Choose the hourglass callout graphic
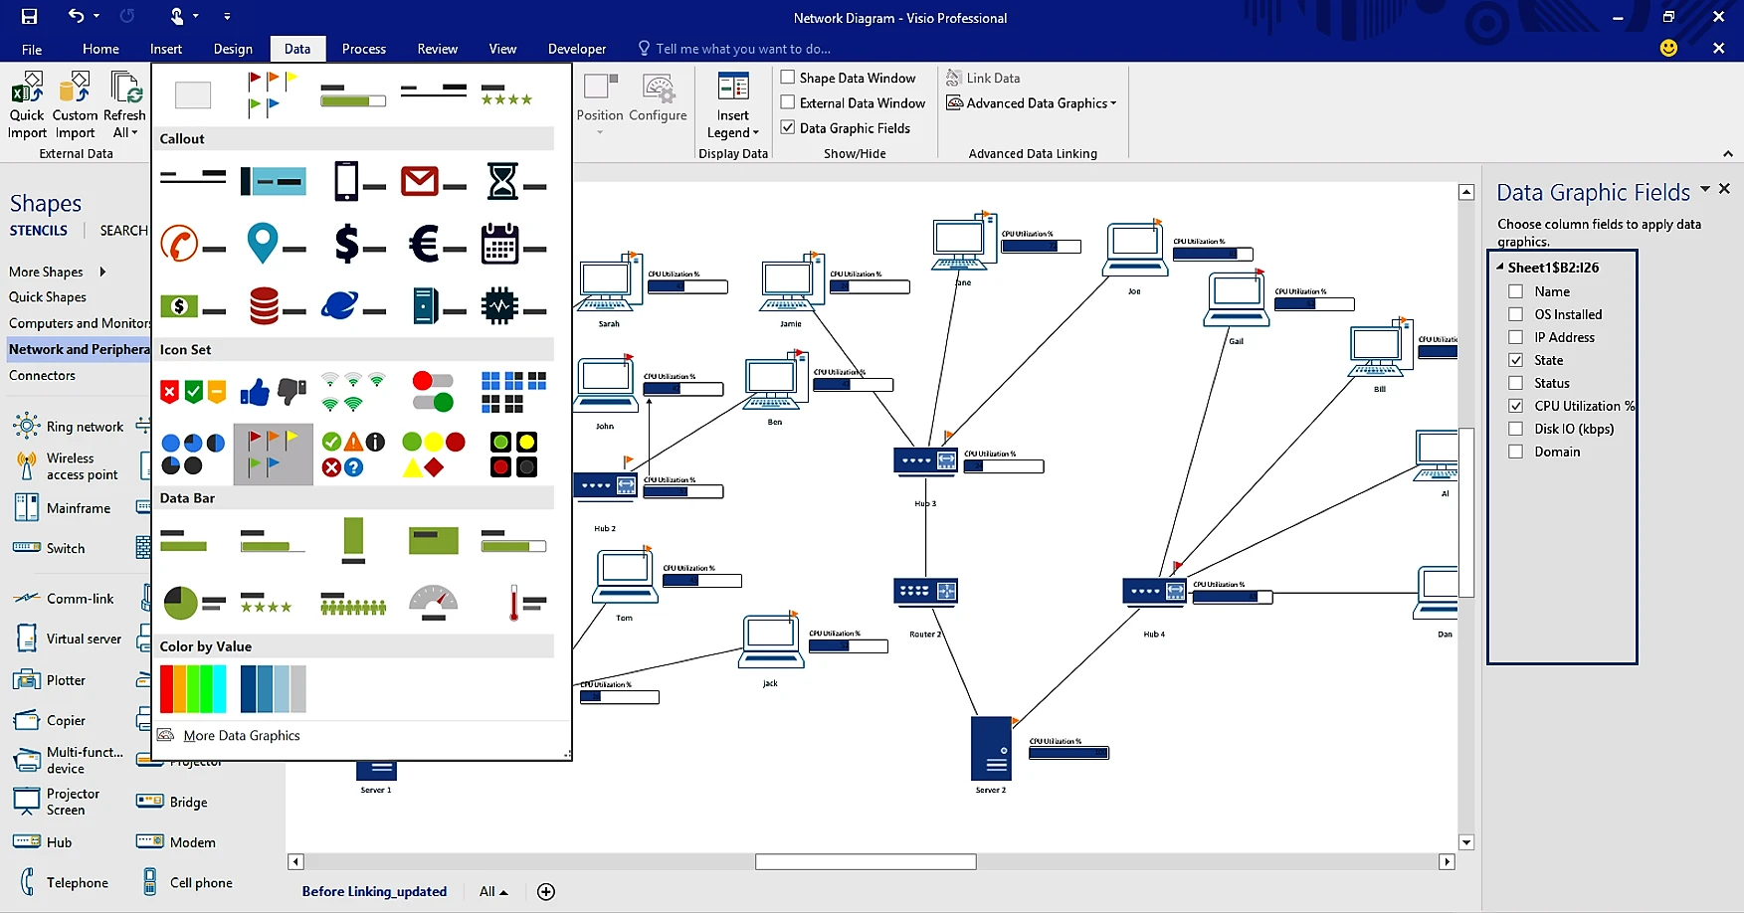1744x913 pixels. click(514, 182)
